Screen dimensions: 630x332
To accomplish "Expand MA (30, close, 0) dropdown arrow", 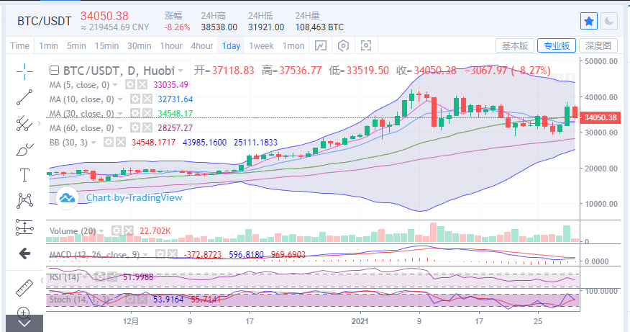I will point(120,114).
